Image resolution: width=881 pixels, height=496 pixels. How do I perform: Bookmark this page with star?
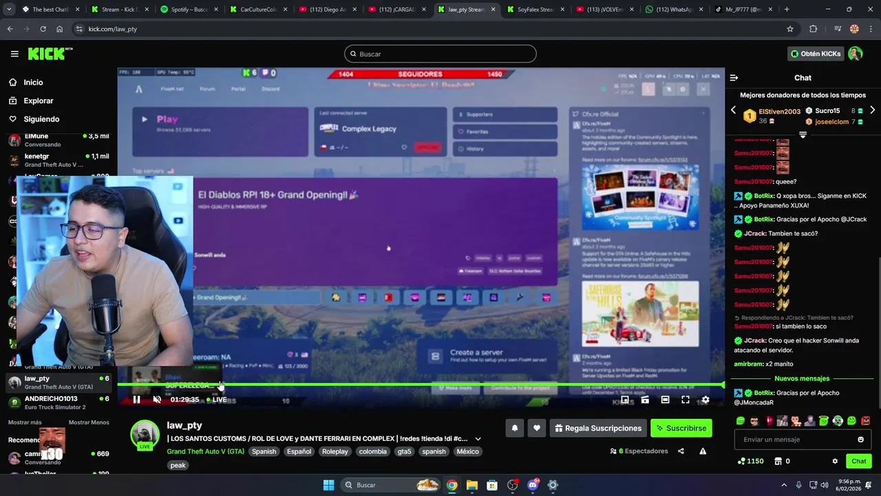click(x=790, y=29)
